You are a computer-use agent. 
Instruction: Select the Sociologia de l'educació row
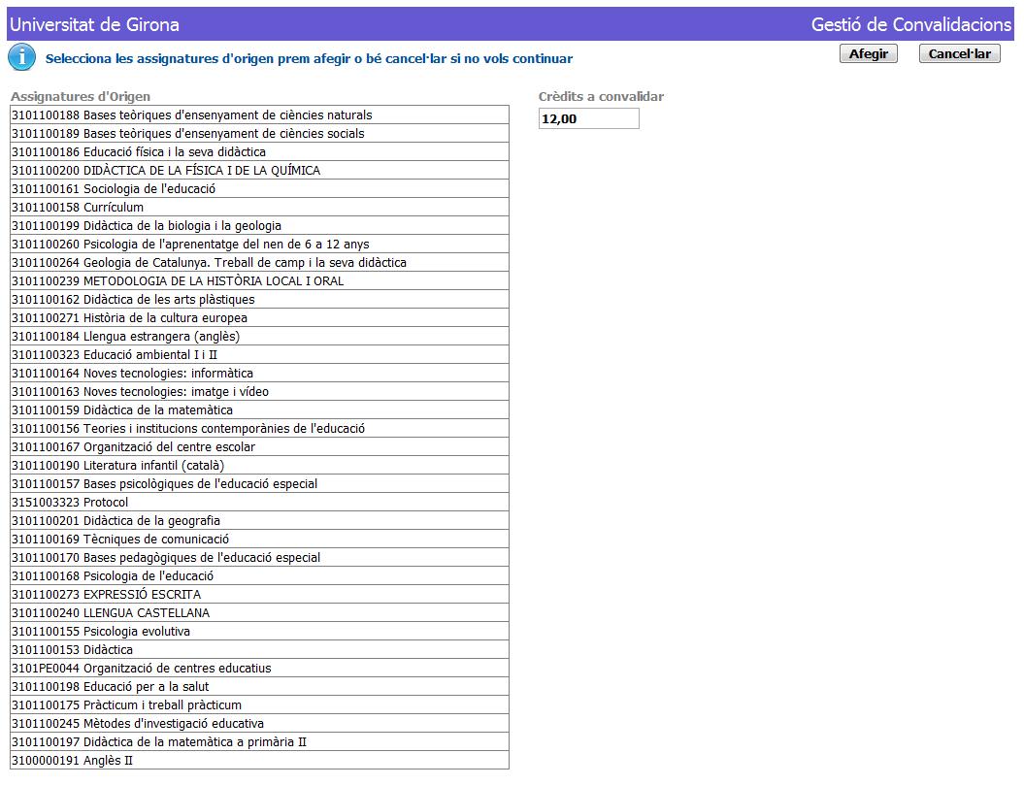149,189
